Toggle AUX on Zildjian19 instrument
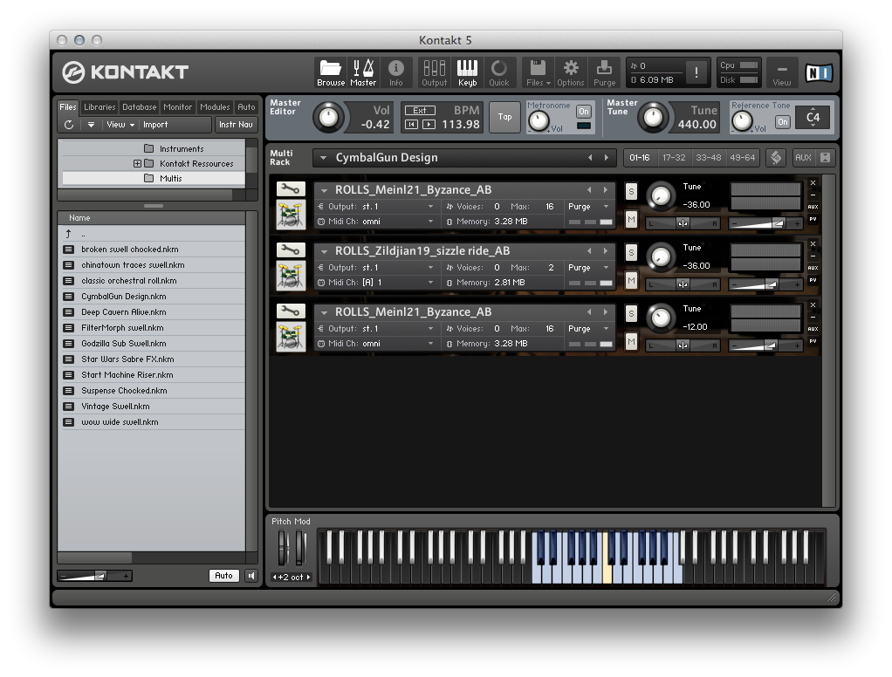Viewport: 892px width, 677px height. (813, 268)
